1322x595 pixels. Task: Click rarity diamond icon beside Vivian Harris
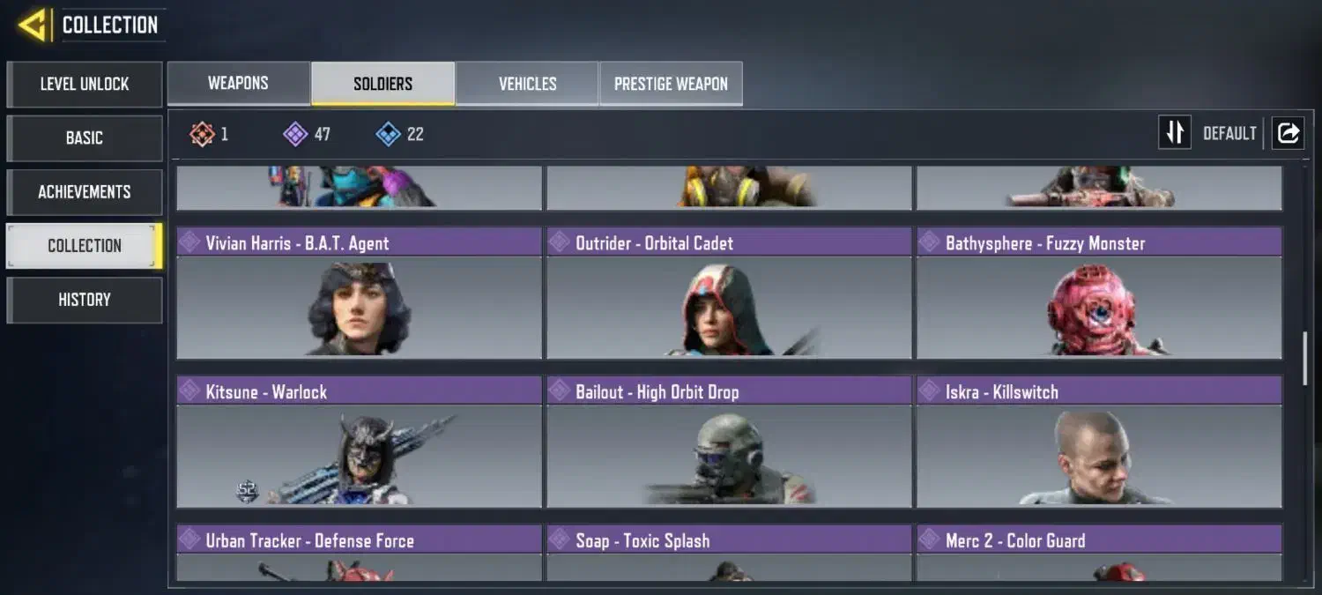pyautogui.click(x=189, y=242)
